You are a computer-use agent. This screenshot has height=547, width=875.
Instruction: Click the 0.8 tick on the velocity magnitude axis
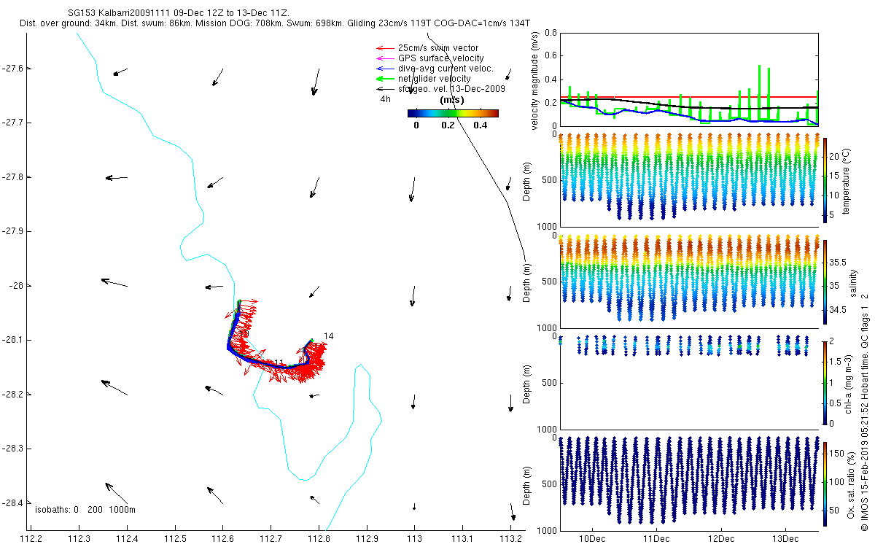551,34
